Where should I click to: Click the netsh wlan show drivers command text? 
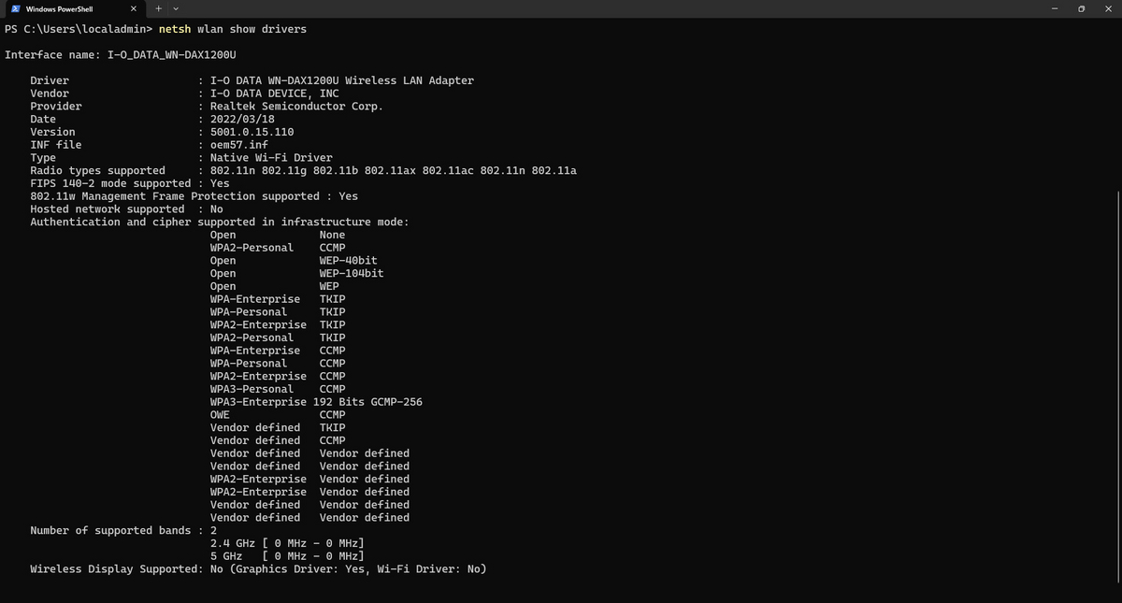(x=234, y=29)
